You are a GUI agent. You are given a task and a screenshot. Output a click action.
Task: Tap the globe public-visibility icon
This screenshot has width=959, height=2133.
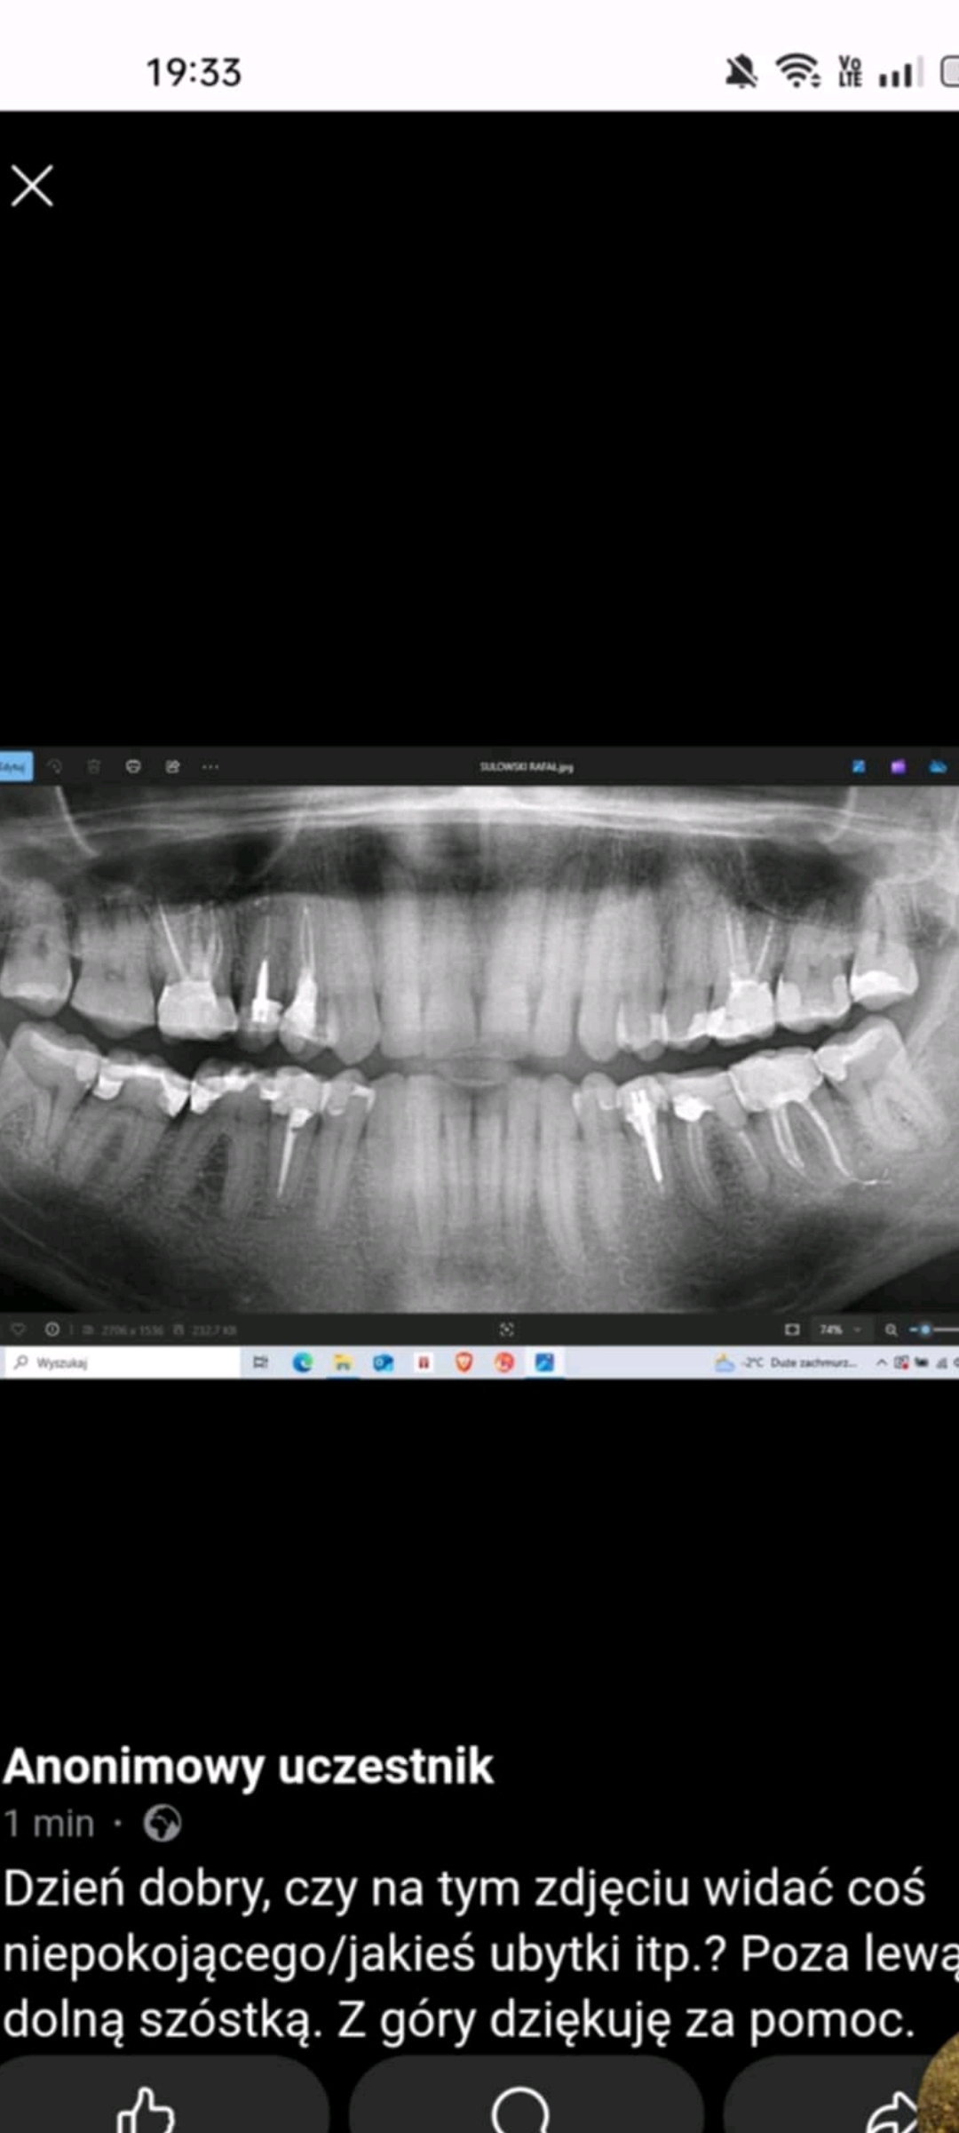tap(162, 1824)
